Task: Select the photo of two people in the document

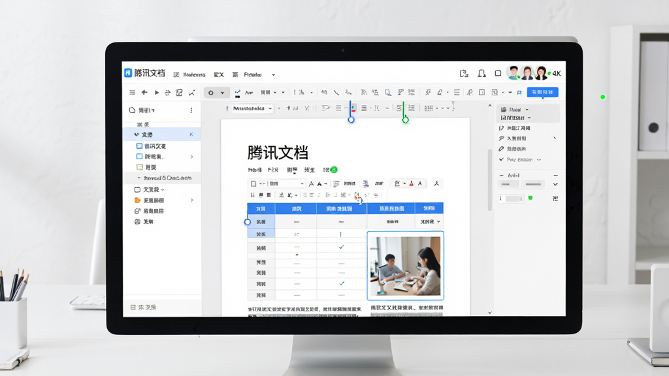Action: 405,266
